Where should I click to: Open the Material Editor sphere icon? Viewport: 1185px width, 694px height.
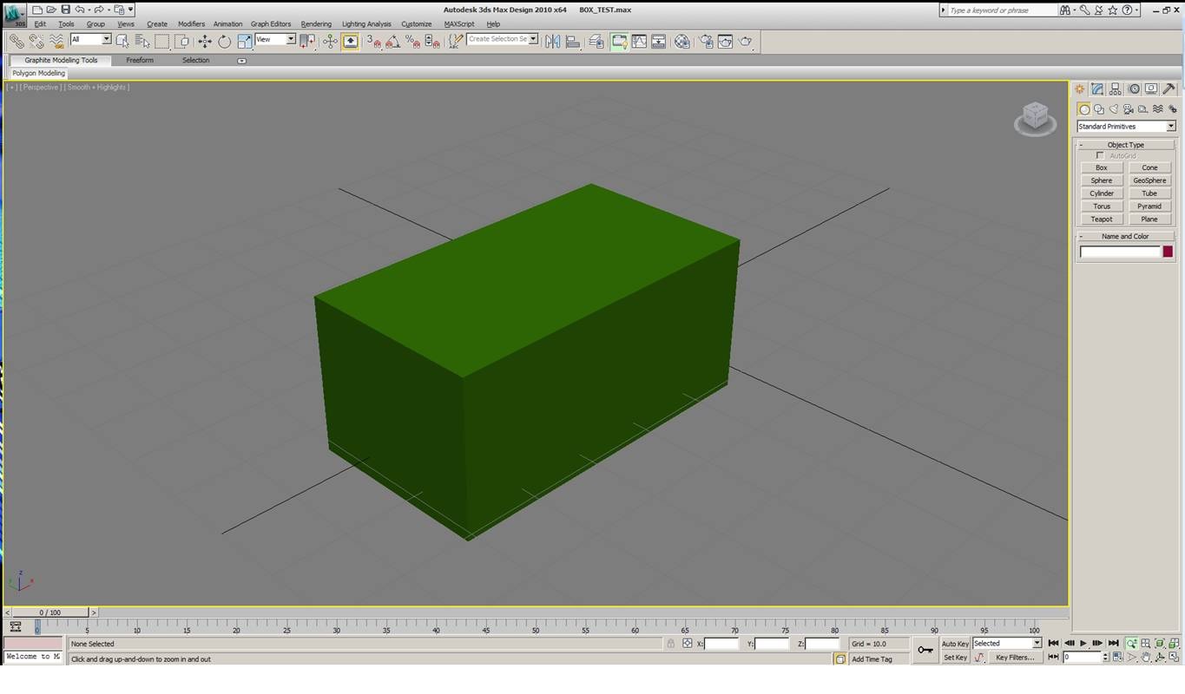click(x=682, y=41)
